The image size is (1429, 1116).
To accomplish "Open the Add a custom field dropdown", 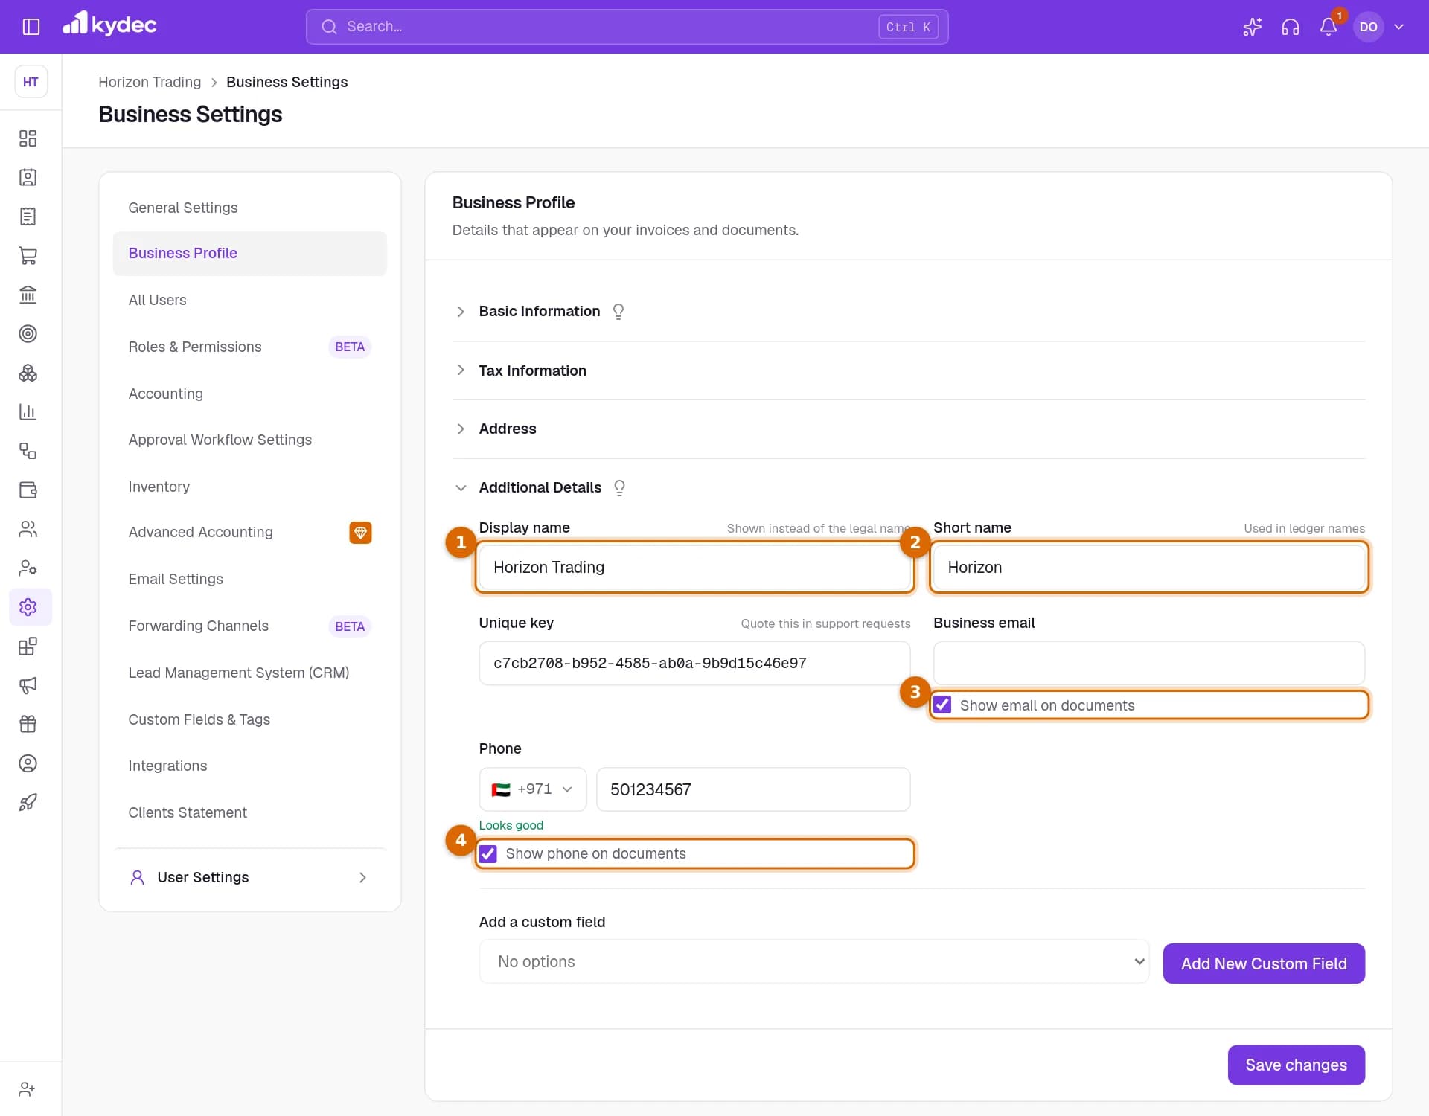I will [x=814, y=962].
